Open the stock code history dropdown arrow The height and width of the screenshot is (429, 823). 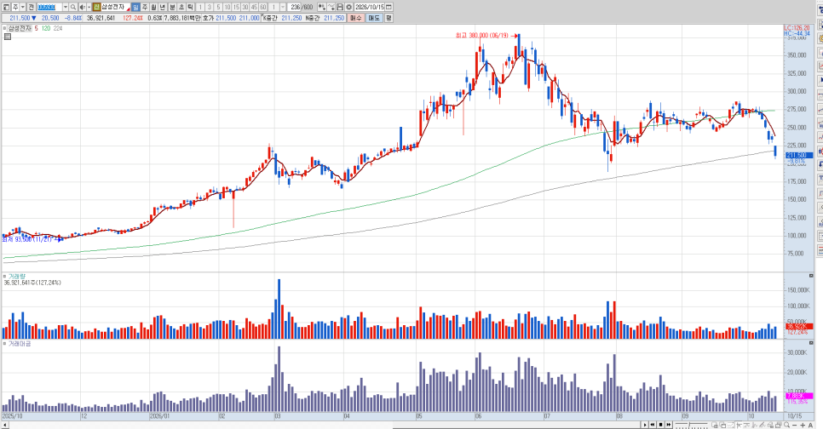pyautogui.click(x=66, y=7)
